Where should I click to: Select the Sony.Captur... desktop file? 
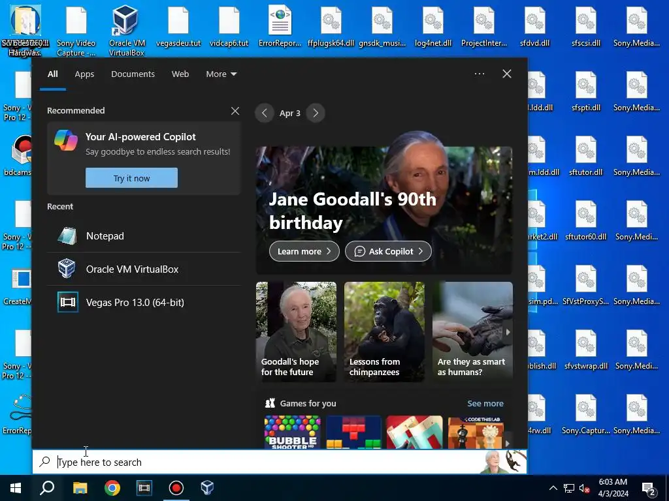(586, 414)
